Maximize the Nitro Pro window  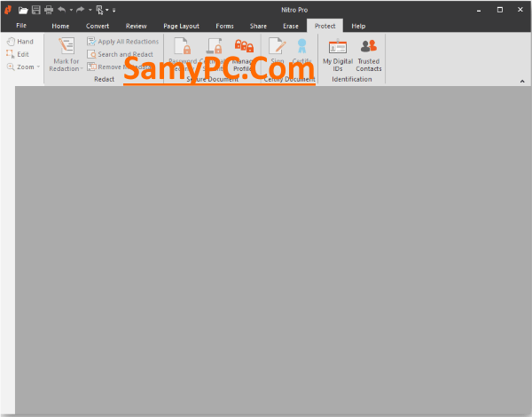[500, 10]
